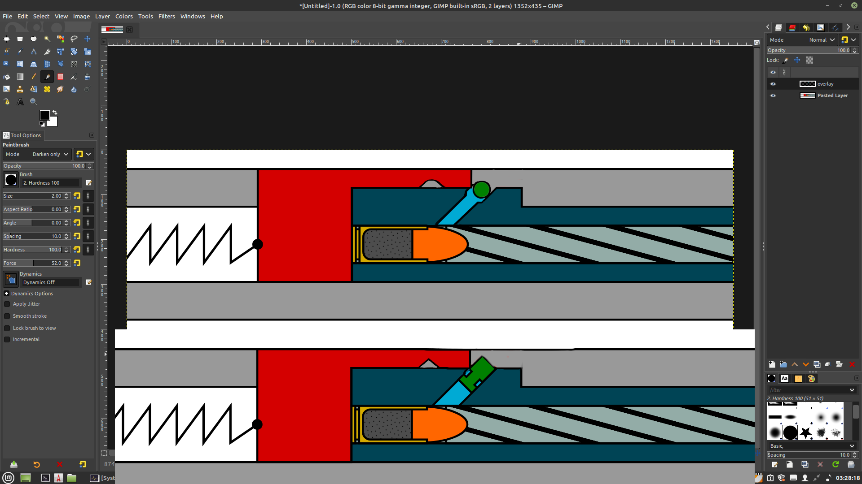862x484 pixels.
Task: Select the Clone stamp tool
Action: 20,89
